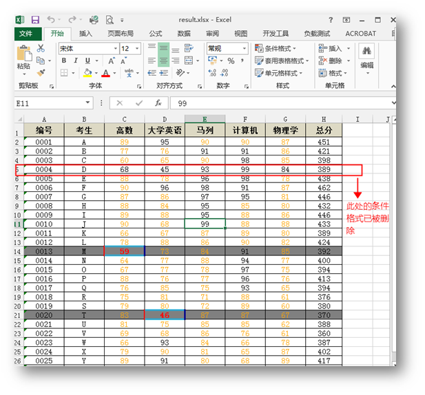Select cell containing red 59 in row 14
This screenshot has height=395, width=425.
point(125,251)
